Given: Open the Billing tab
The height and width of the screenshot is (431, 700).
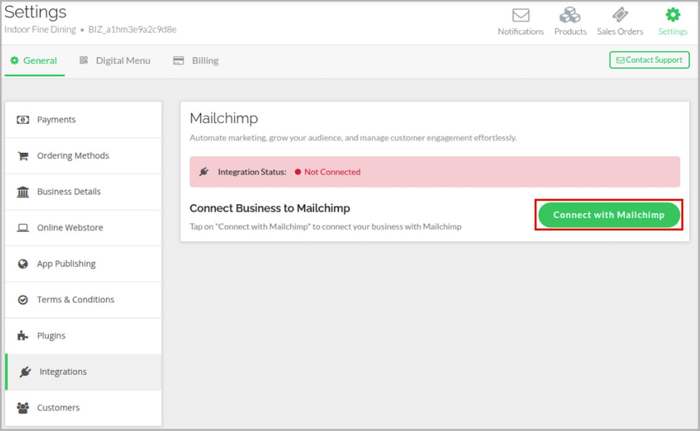Looking at the screenshot, I should click(196, 61).
